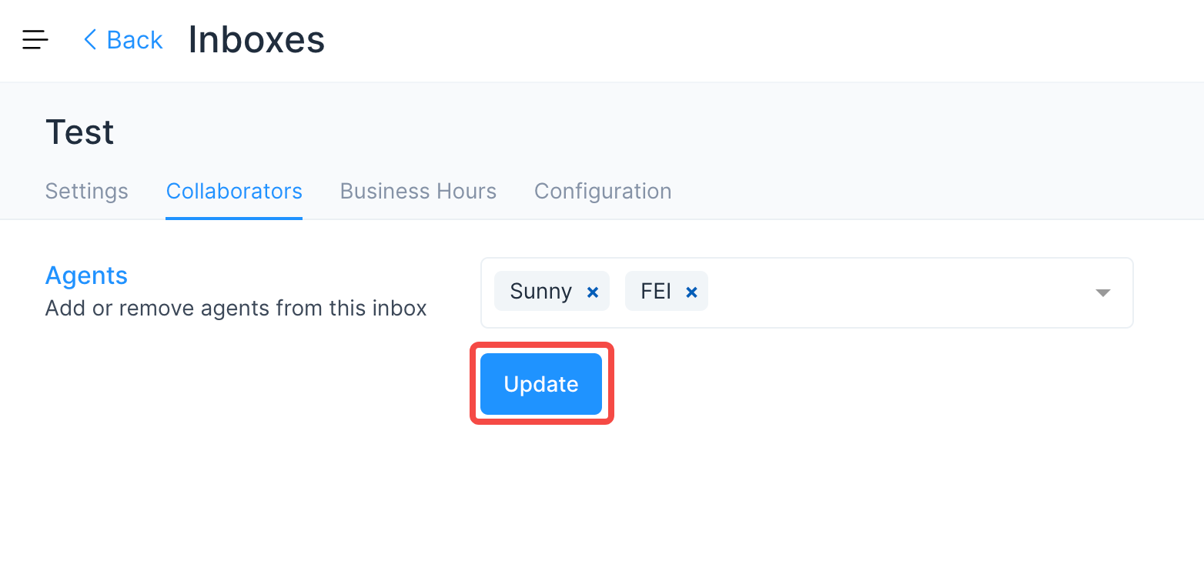Click the back chevron icon next to Back
The width and height of the screenshot is (1204, 571).
89,39
